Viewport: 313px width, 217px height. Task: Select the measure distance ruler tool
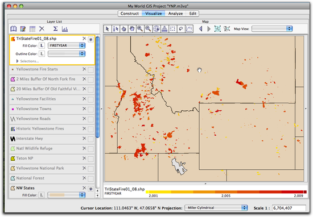[x=164, y=29]
